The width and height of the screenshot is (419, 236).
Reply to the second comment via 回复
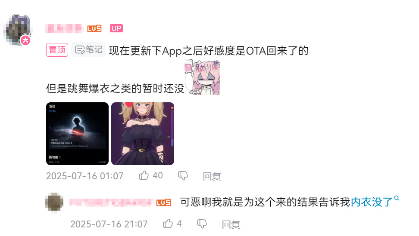click(x=231, y=224)
